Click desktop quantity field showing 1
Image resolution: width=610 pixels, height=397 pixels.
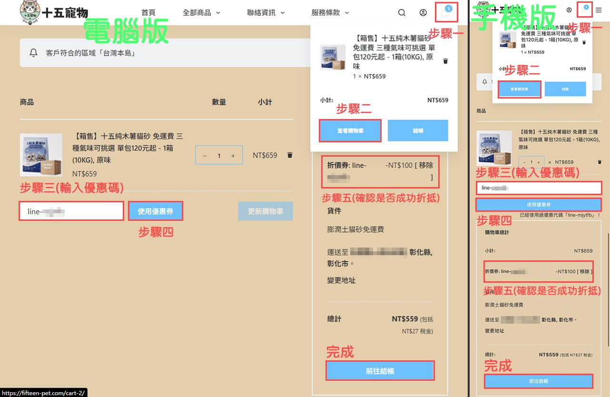[219, 156]
